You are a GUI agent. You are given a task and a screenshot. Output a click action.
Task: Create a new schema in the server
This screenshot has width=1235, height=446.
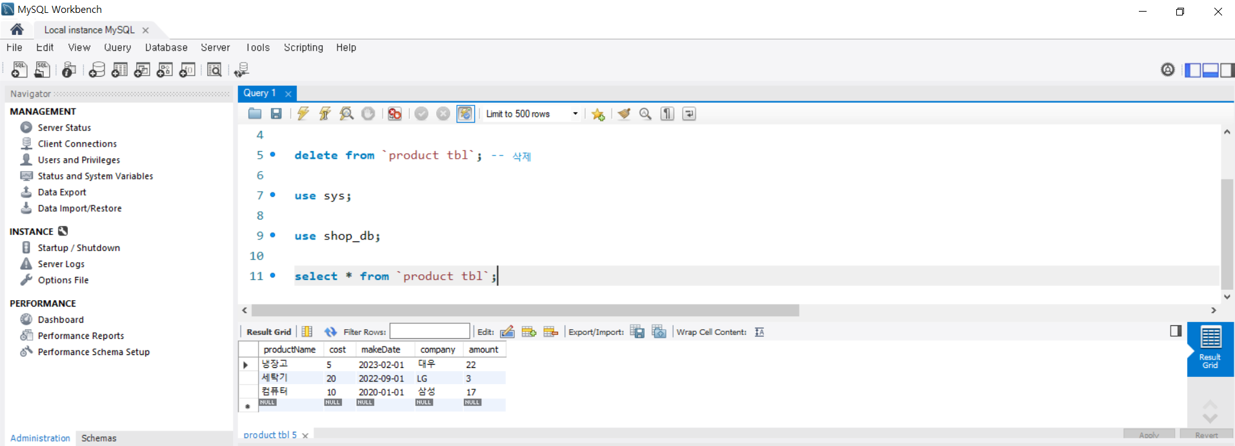97,70
